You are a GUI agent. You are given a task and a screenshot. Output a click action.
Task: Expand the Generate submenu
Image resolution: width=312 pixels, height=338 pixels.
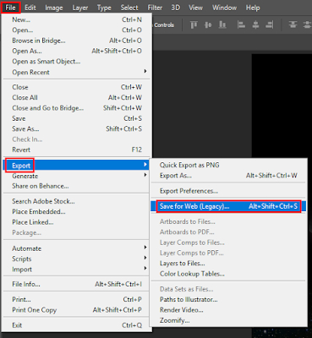click(77, 176)
